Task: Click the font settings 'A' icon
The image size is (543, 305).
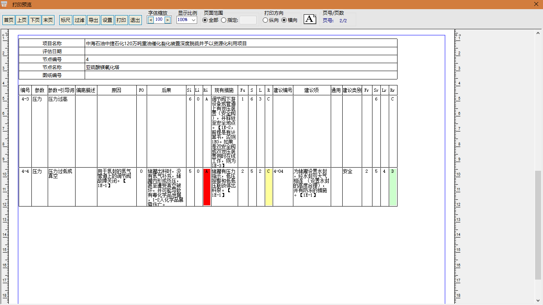Action: click(310, 19)
